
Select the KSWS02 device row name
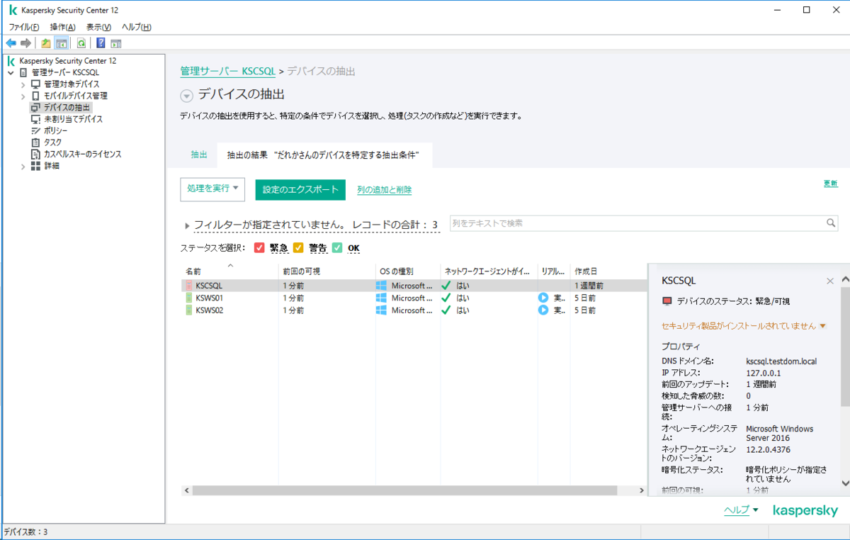[x=209, y=310]
